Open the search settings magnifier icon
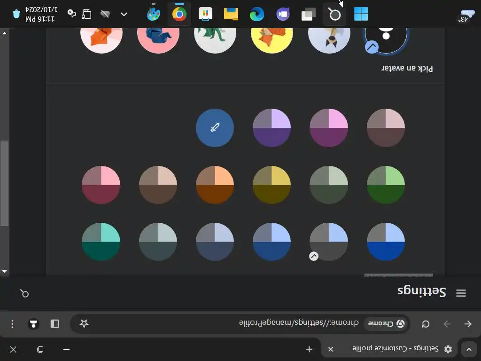 point(24,293)
